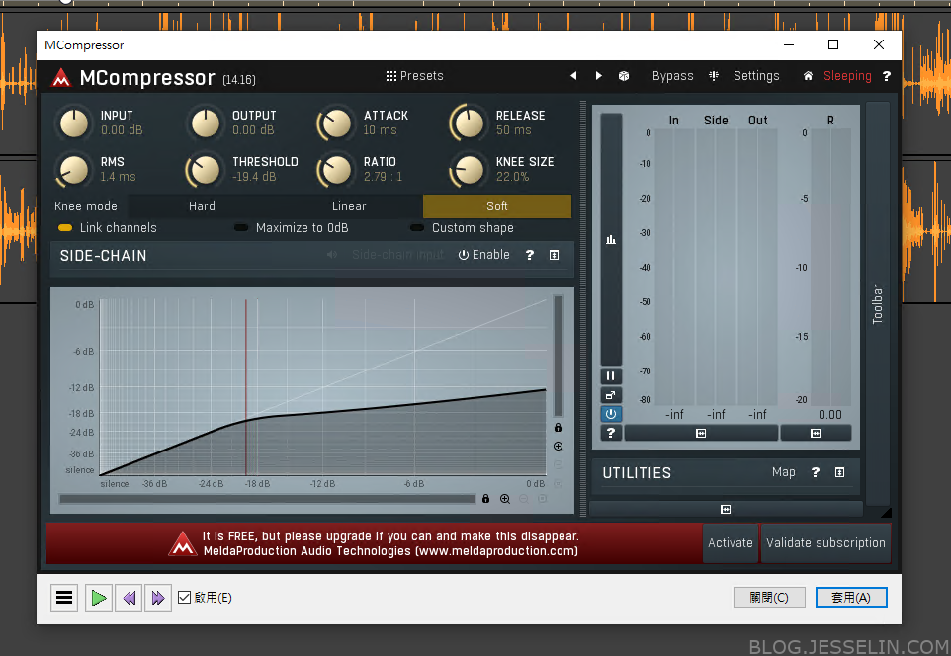951x656 pixels.
Task: Click the red threshold line in graph
Action: pos(245,387)
